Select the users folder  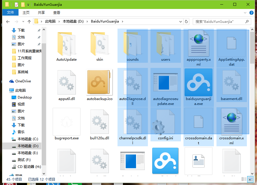pos(166,46)
